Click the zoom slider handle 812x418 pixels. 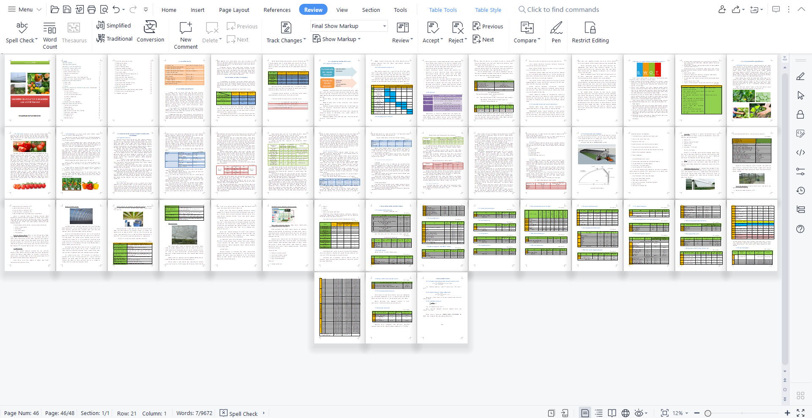point(708,413)
